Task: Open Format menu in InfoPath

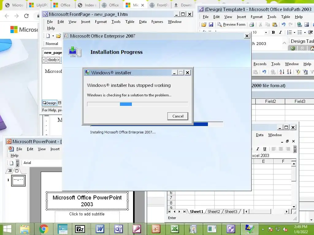Action: pyautogui.click(x=257, y=17)
